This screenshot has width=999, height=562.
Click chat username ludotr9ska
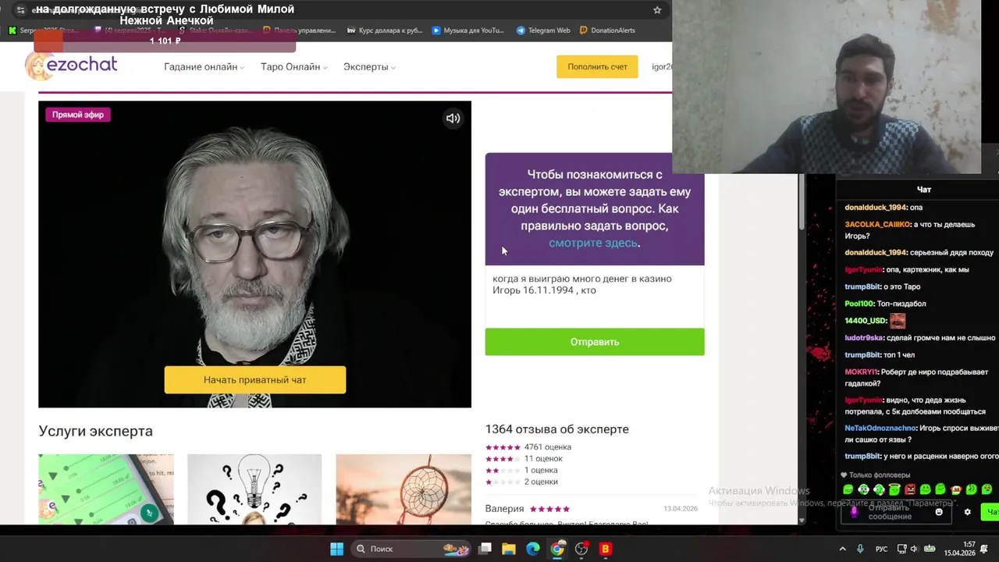pos(863,338)
